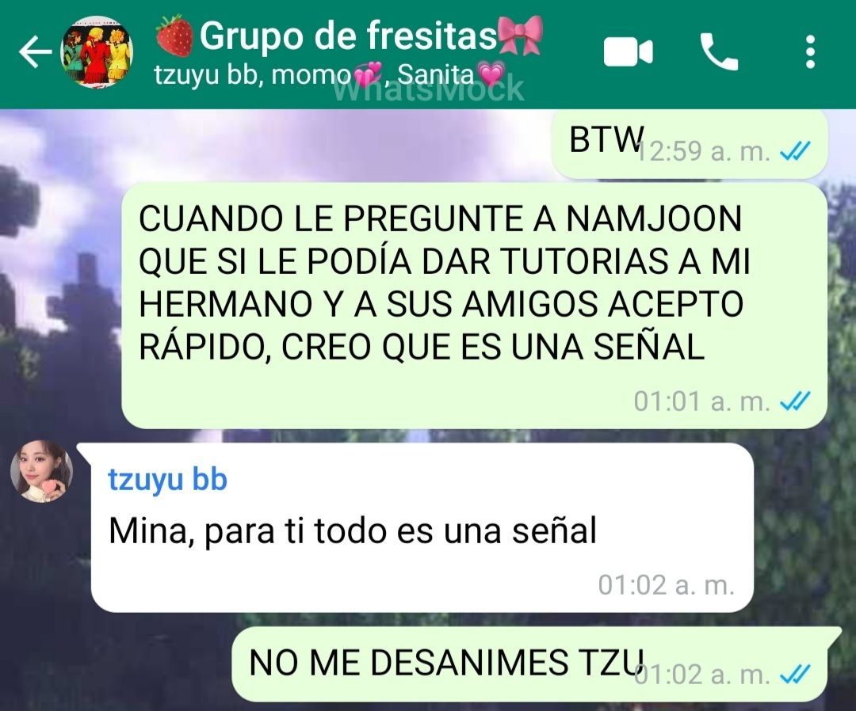This screenshot has width=856, height=711.
Task: Tap the 01:02 a. m. timestamp on tzuyu's message
Action: (666, 585)
